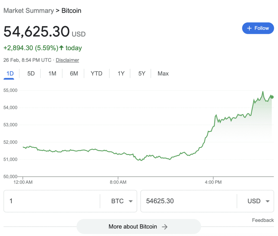Click the arrow icon in More about Bitcoin

(x=165, y=227)
